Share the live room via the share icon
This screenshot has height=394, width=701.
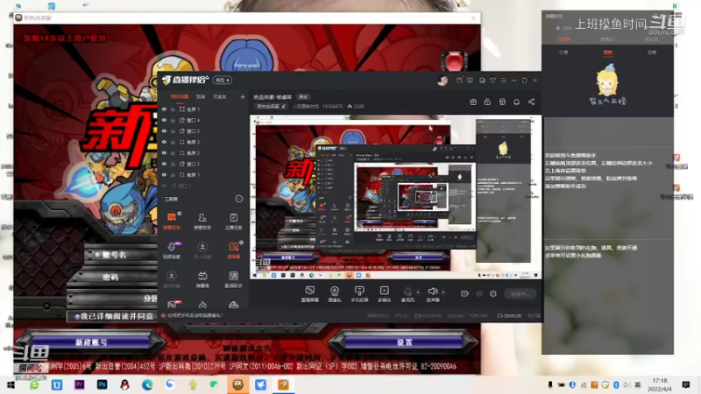pyautogui.click(x=531, y=102)
